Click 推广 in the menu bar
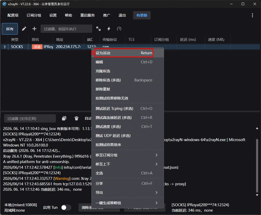261x215 pixels. 107,15
